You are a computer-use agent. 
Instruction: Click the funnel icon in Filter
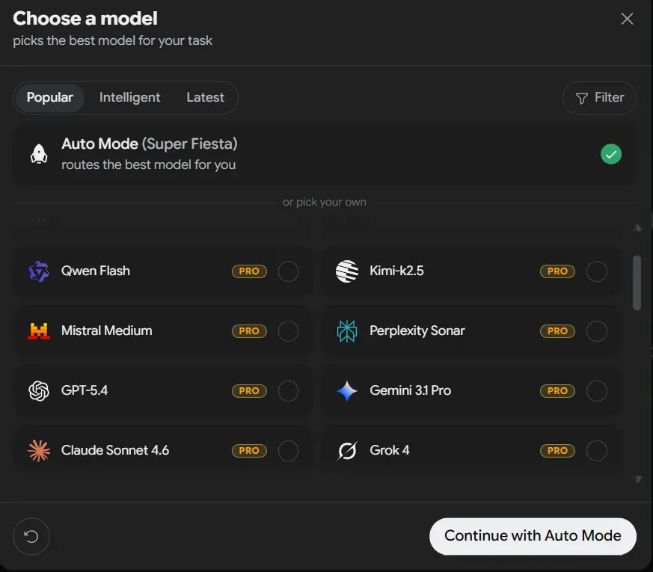[582, 98]
